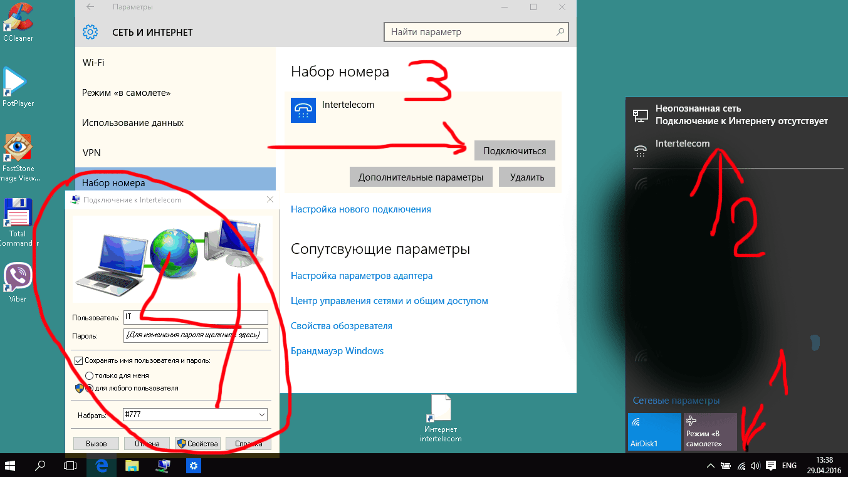The height and width of the screenshot is (477, 848).
Task: Launch Viber desktop shortcut
Action: [x=18, y=282]
